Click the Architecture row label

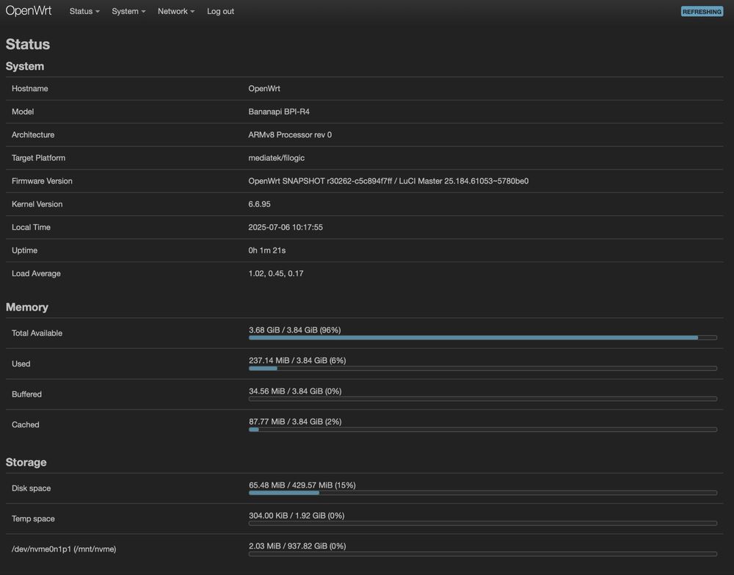pos(33,135)
